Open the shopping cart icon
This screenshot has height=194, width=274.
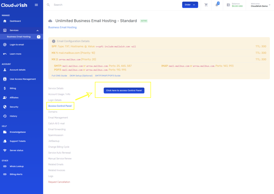click(206, 5)
